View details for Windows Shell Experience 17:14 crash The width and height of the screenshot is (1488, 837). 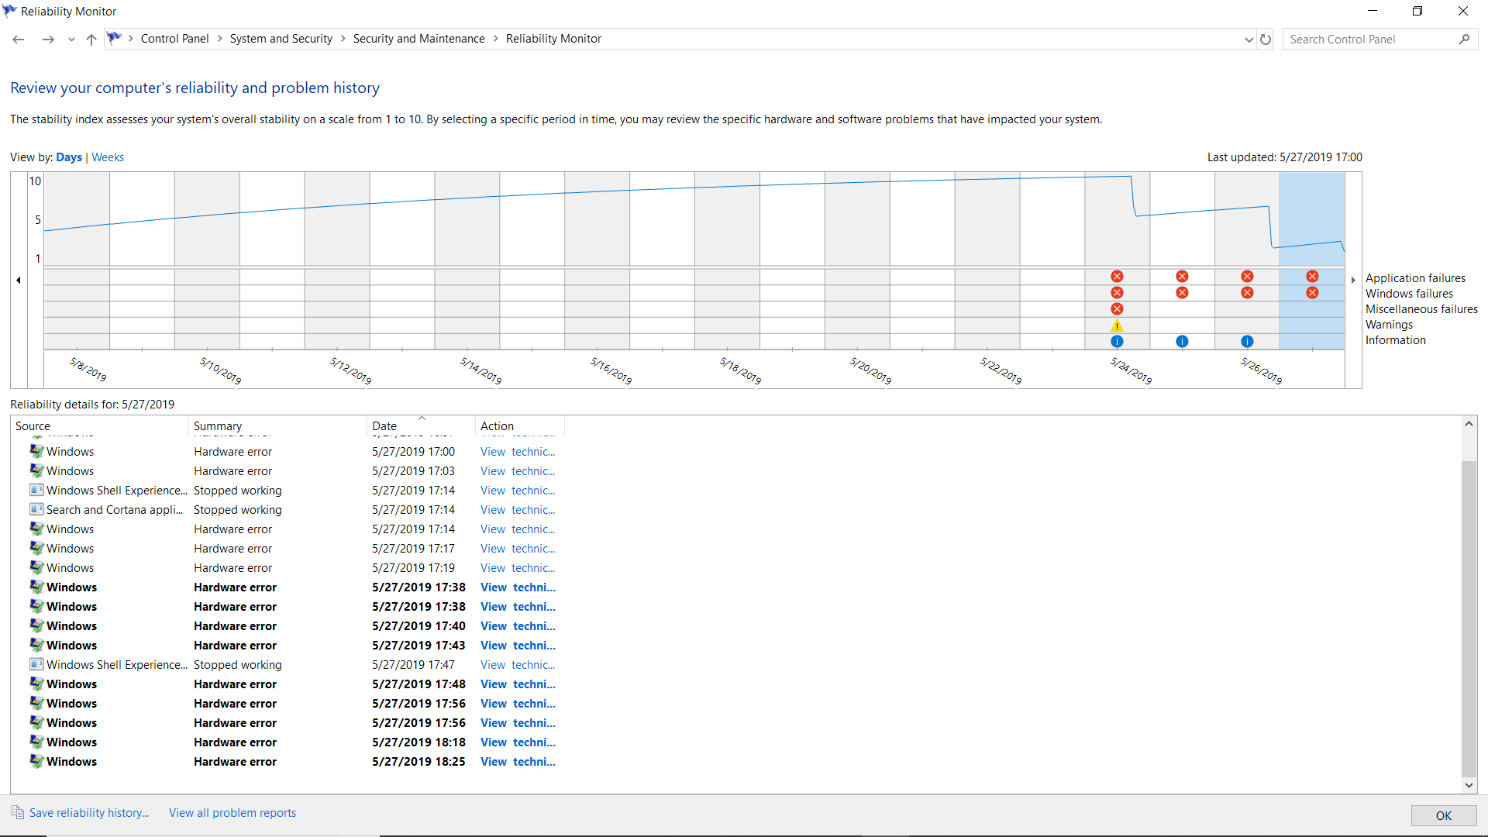click(x=518, y=491)
